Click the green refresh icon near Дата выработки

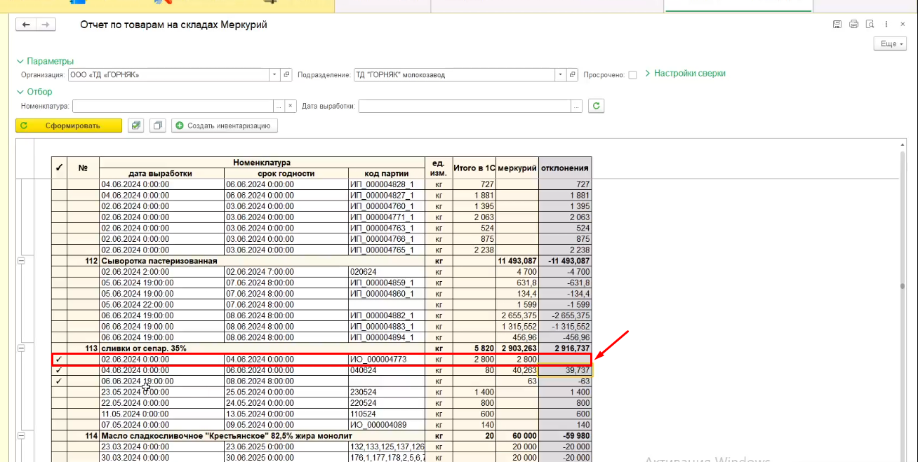tap(597, 106)
